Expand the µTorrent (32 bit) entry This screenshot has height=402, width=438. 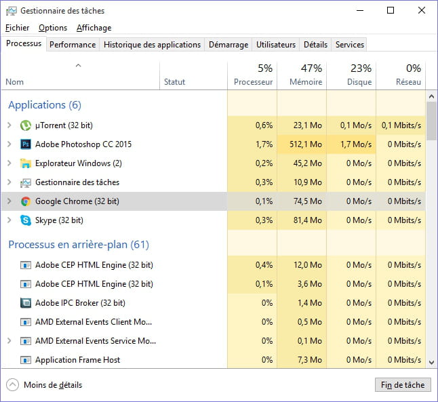click(9, 125)
